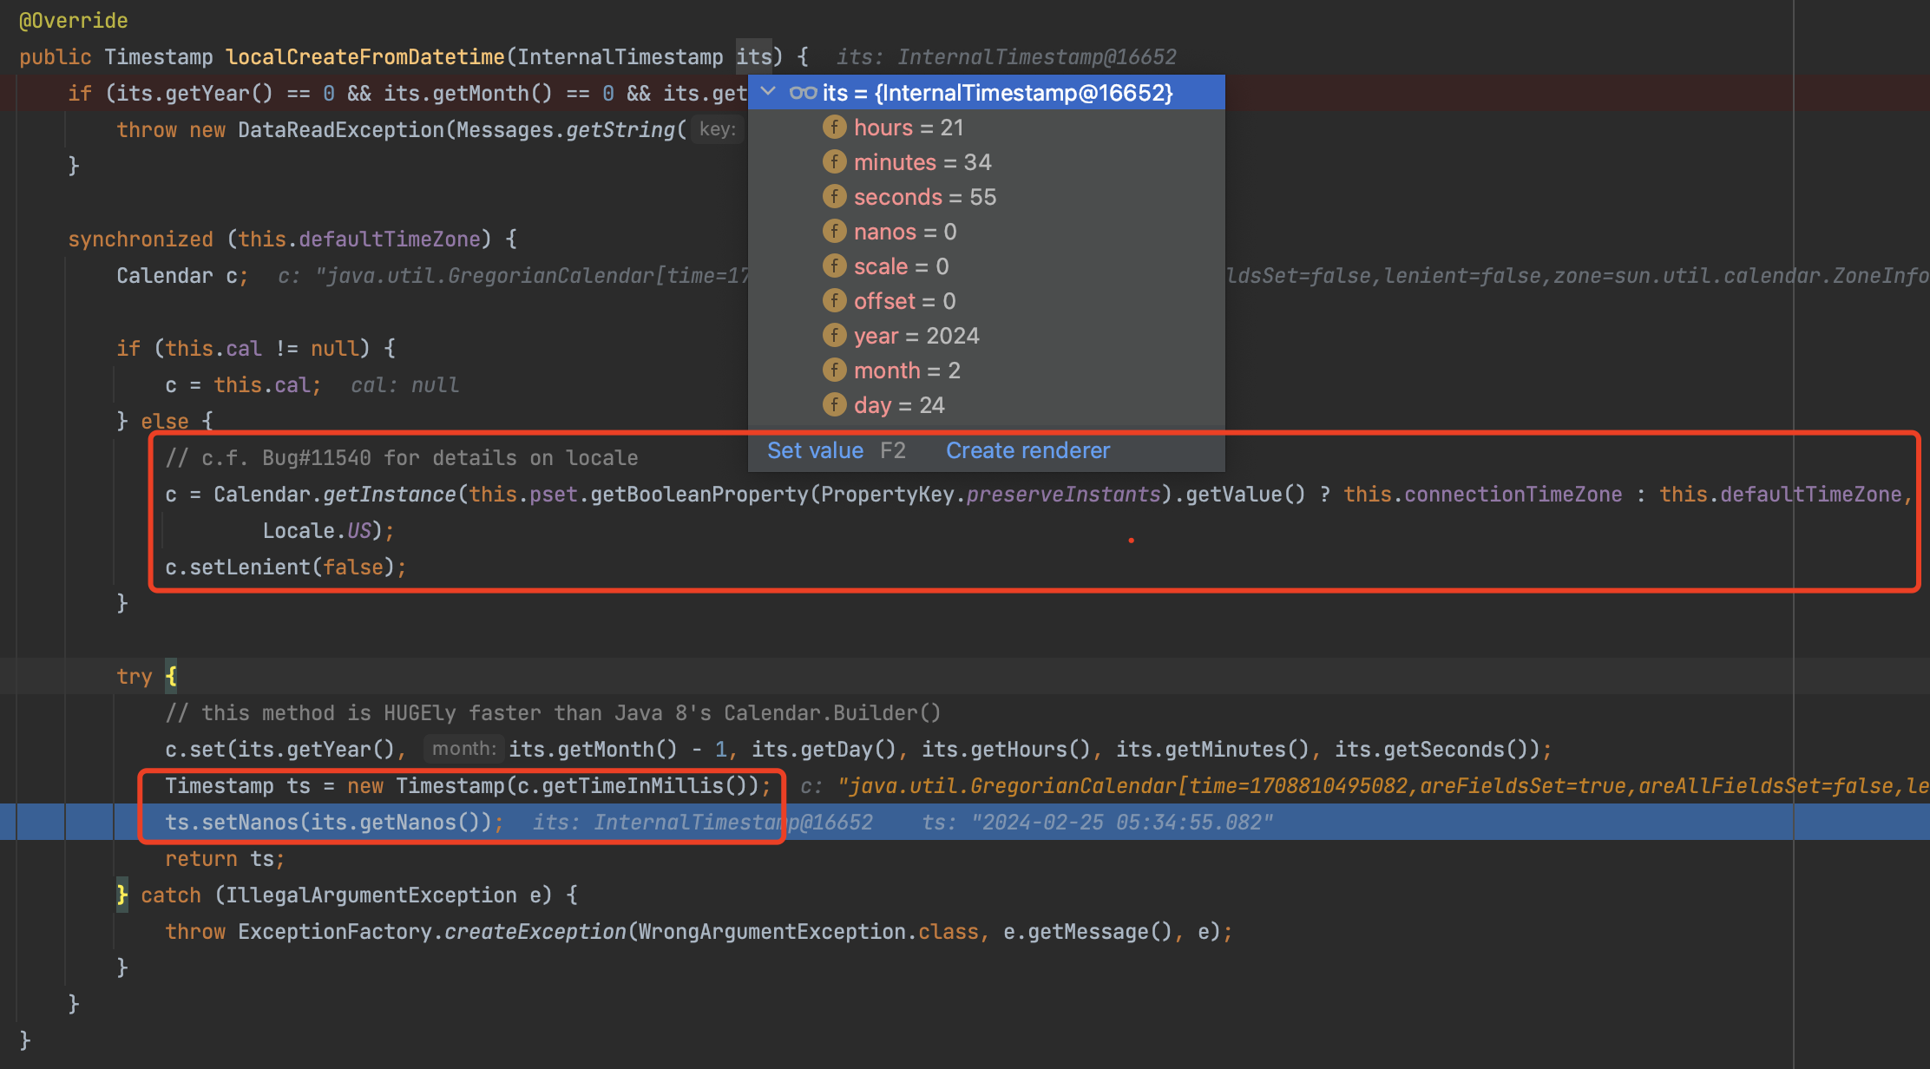Click the field icon next to seconds
1930x1069 pixels.
834,196
